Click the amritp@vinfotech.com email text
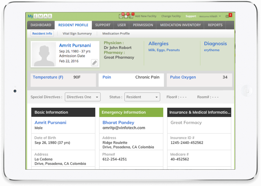 point(124,128)
